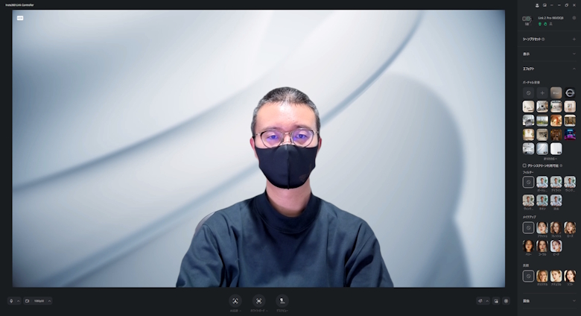Image resolution: width=581 pixels, height=316 pixels.
Task: Click the add custom virtual background plus icon
Action: click(x=542, y=93)
